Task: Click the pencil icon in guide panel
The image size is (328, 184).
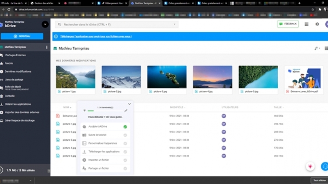Action: pos(126,111)
